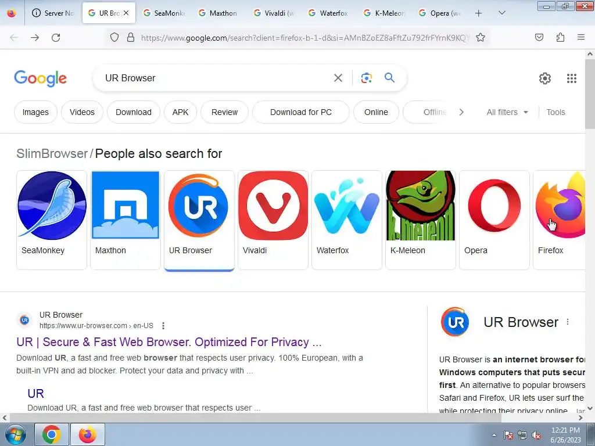
Task: Open a new browser tab
Action: 479,13
